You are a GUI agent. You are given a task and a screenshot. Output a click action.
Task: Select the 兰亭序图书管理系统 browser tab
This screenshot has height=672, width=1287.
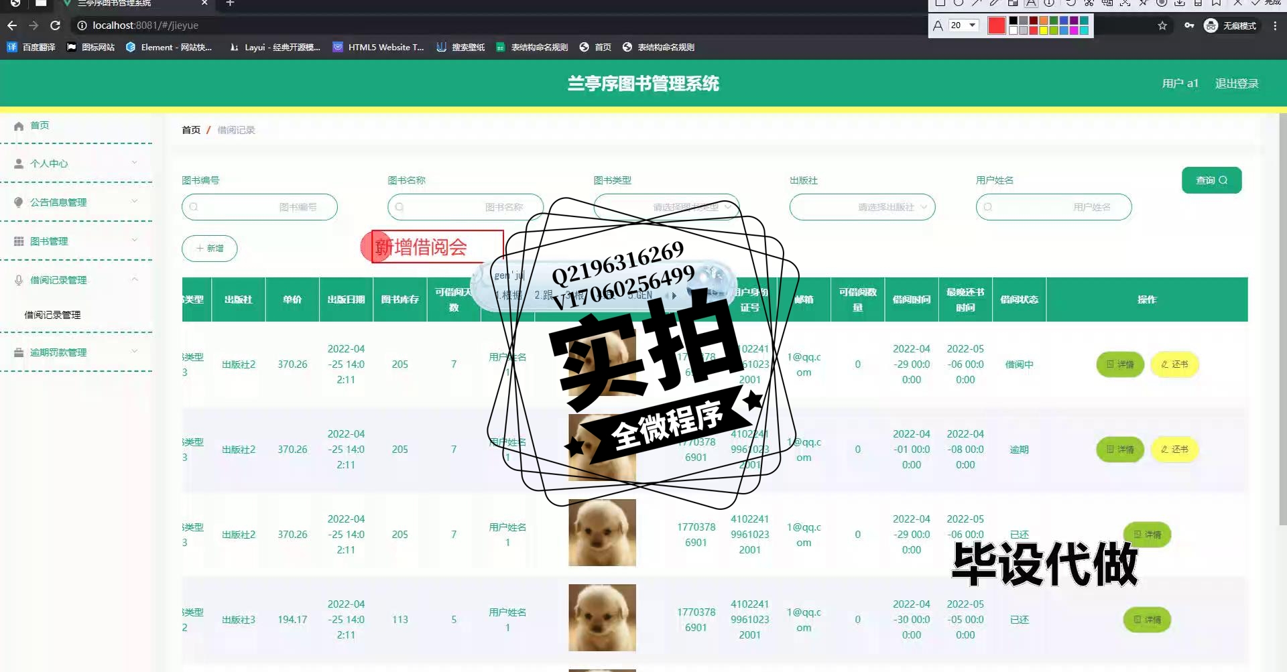[x=134, y=4]
